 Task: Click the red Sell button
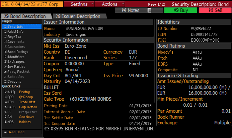click(x=215, y=10)
